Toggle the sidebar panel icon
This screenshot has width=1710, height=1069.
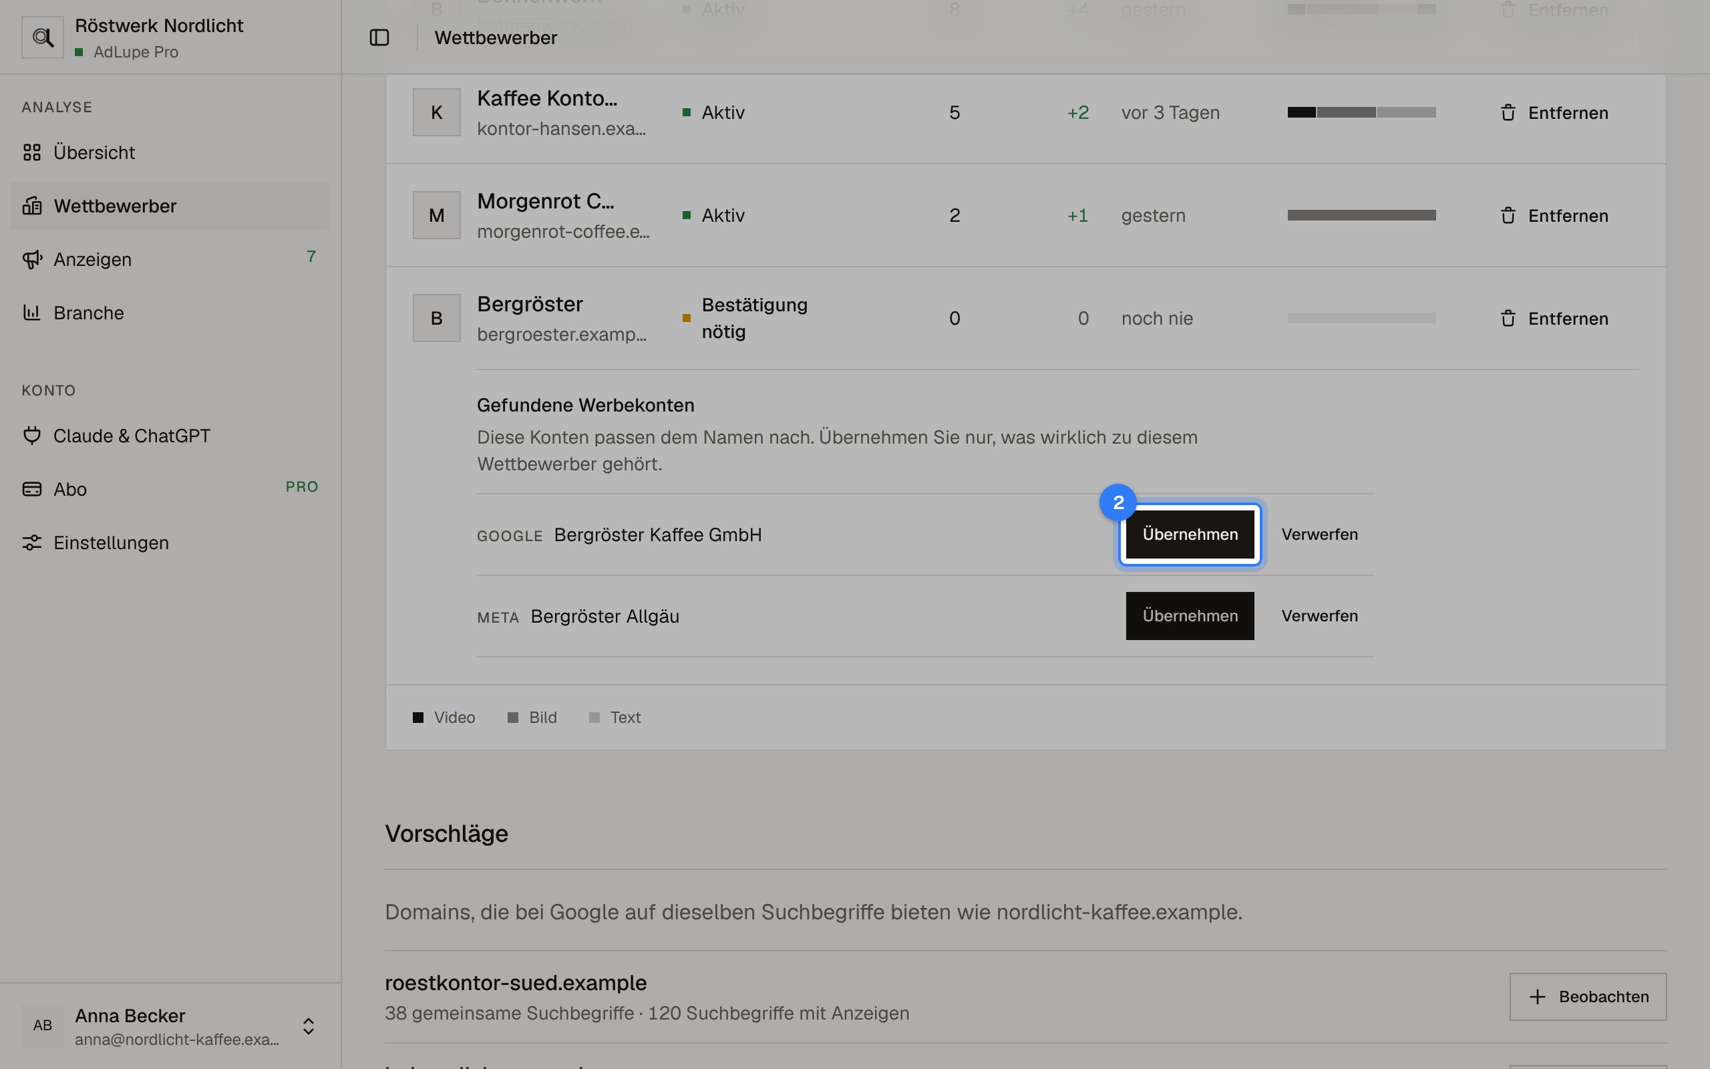coord(379,37)
